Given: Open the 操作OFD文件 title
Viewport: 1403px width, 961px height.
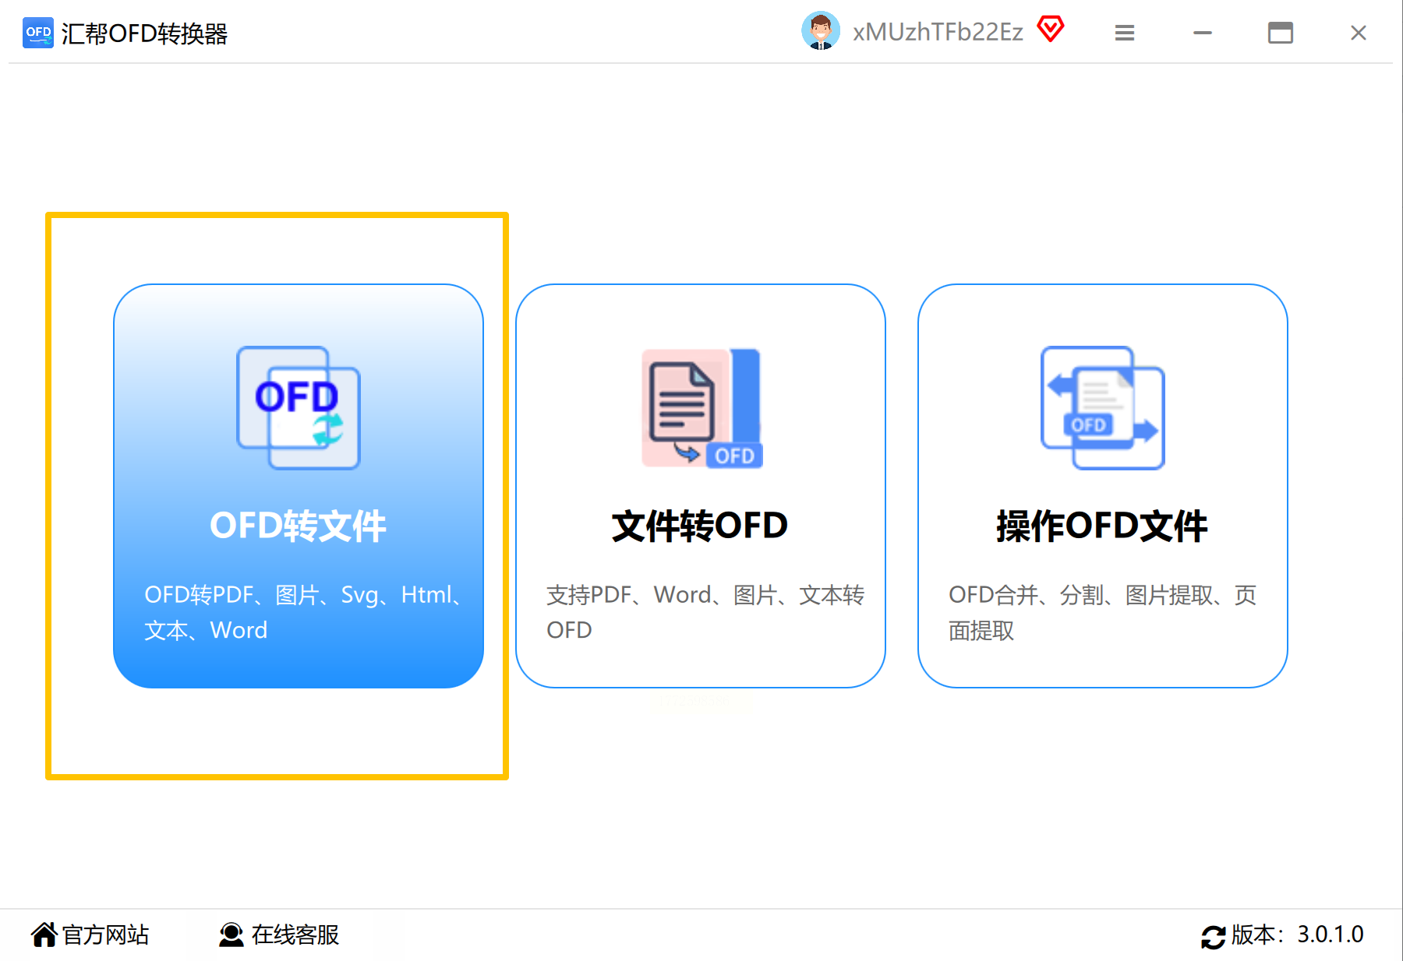Looking at the screenshot, I should point(1102,526).
